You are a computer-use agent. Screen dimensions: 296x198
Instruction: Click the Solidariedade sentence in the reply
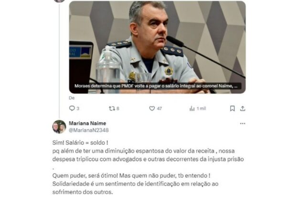136,188
